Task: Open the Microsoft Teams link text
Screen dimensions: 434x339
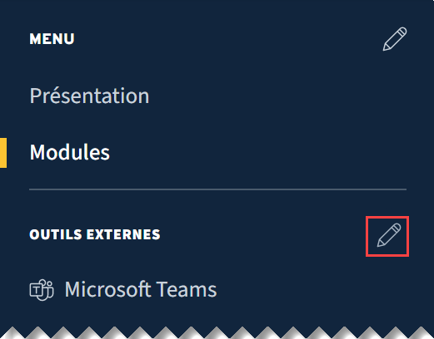Action: 141,289
